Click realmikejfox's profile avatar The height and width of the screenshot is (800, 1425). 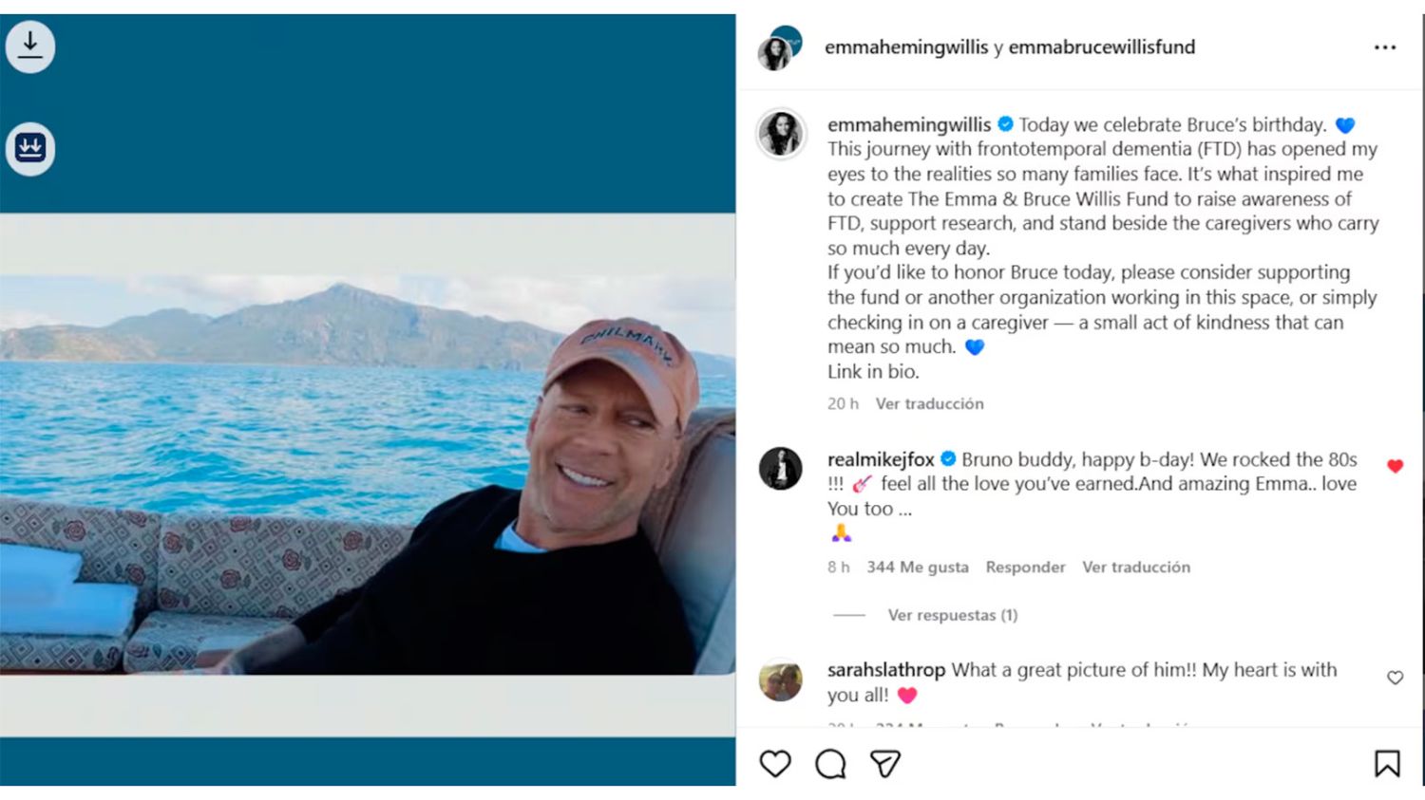(x=780, y=469)
